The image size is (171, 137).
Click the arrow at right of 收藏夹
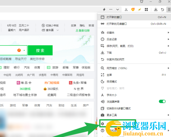click(x=169, y=33)
